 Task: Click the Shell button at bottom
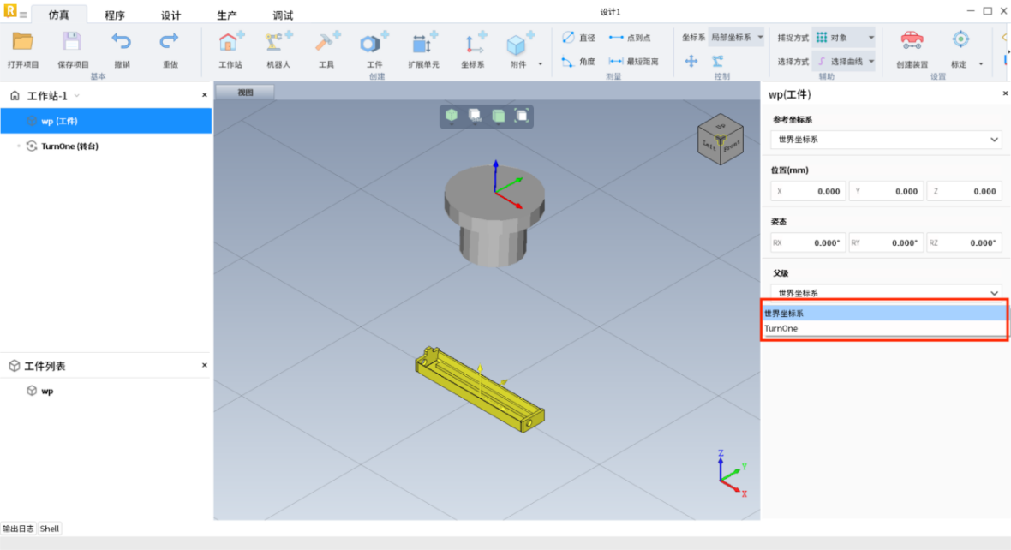[x=50, y=529]
